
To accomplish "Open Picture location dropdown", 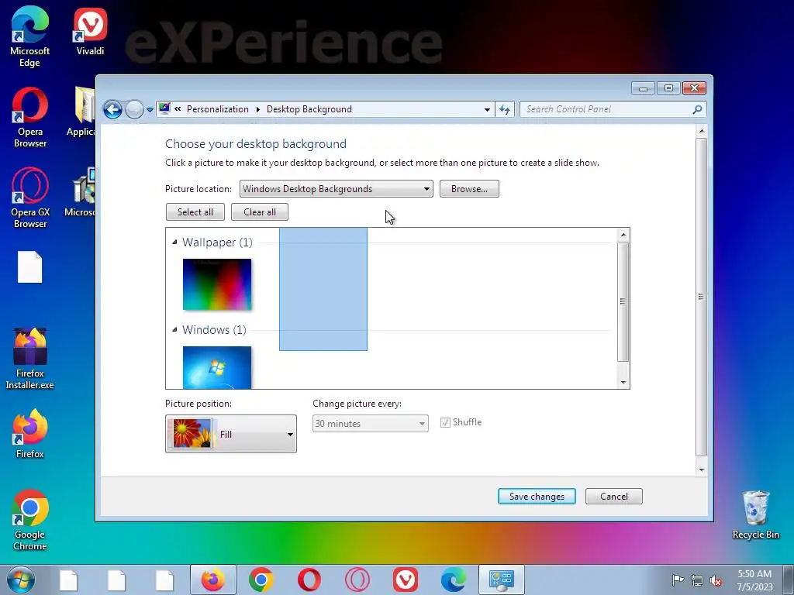I will coord(337,189).
